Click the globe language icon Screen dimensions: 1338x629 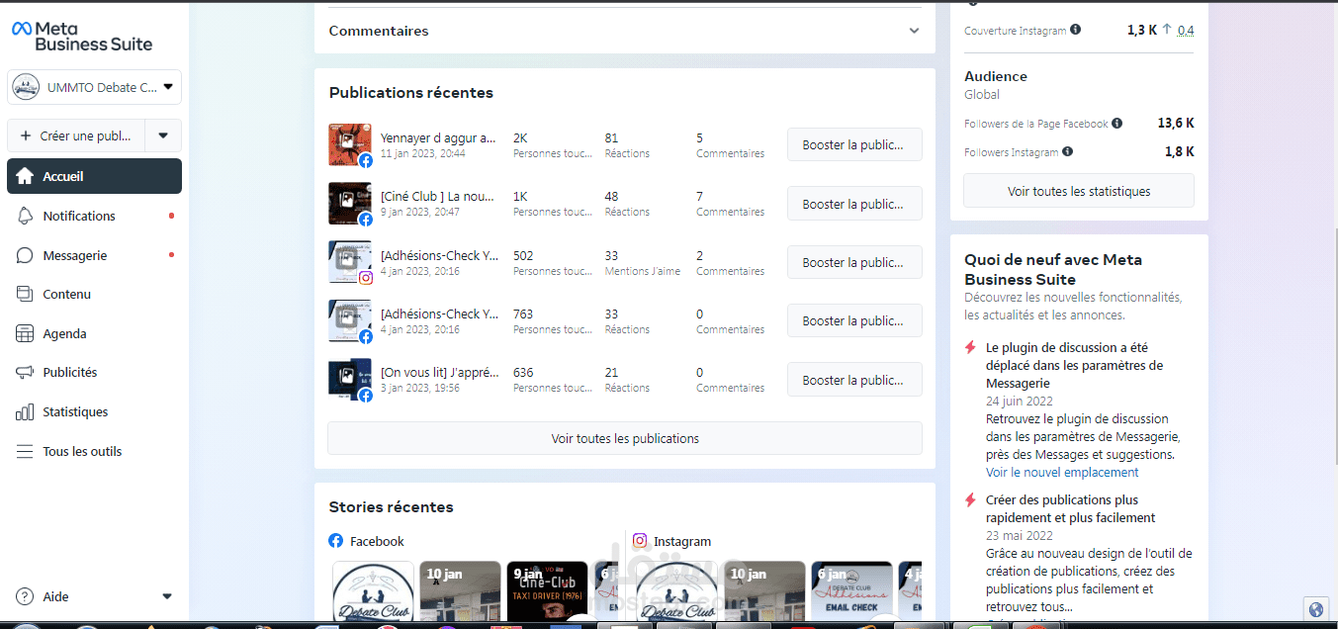coord(1314,608)
